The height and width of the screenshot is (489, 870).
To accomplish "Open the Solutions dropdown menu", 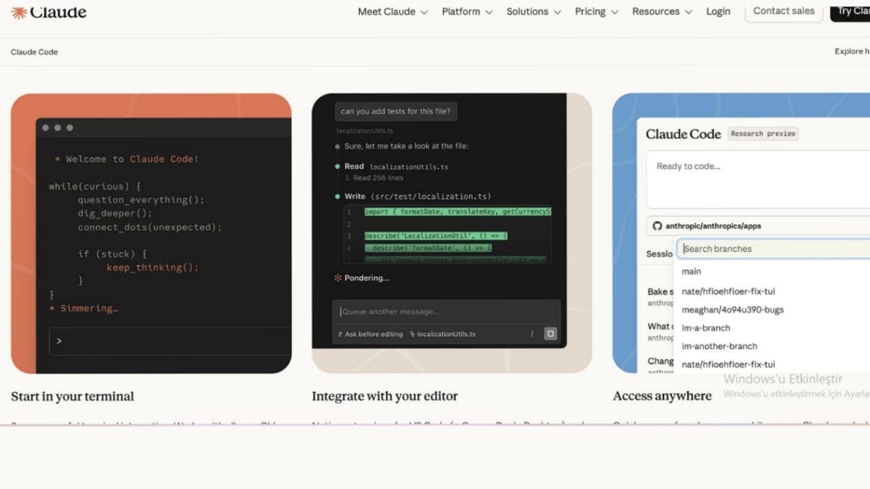I will pos(534,12).
